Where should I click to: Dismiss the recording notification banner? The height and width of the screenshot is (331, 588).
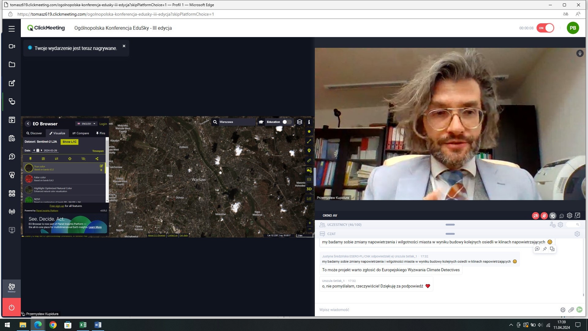coord(124,46)
